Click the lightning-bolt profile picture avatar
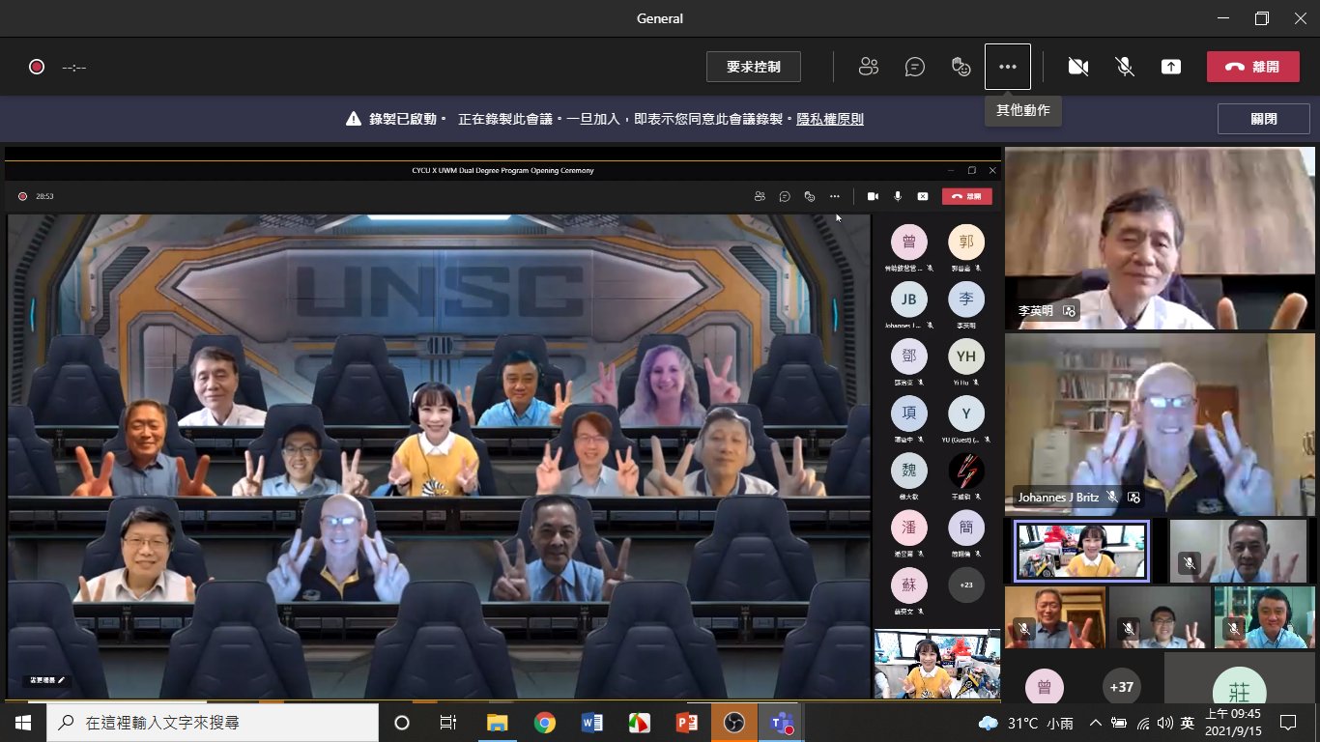 pyautogui.click(x=965, y=471)
